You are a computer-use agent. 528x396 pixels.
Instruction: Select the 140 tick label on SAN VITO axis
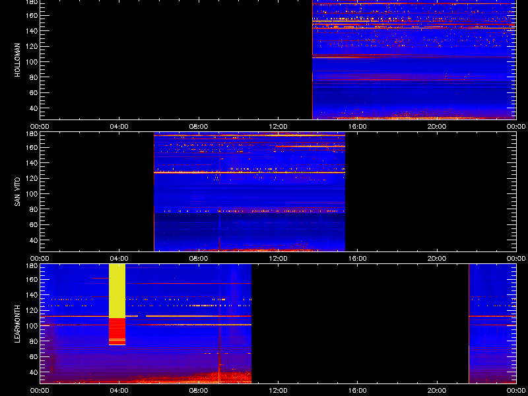click(31, 163)
